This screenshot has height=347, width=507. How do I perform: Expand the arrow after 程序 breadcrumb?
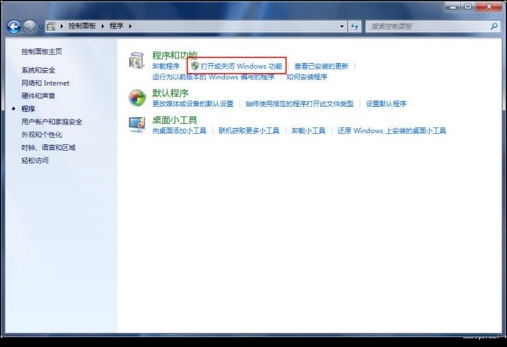coord(130,26)
